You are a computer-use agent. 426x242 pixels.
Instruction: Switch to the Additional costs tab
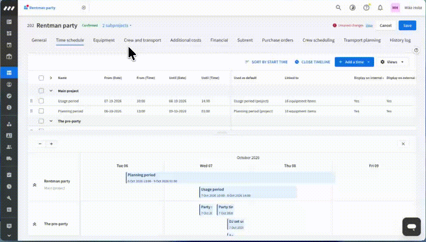coord(186,40)
